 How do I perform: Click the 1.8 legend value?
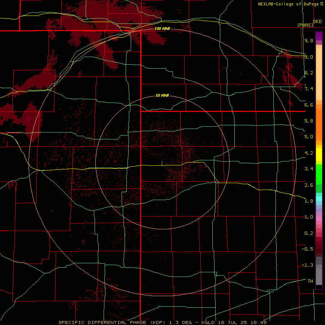tap(309, 201)
